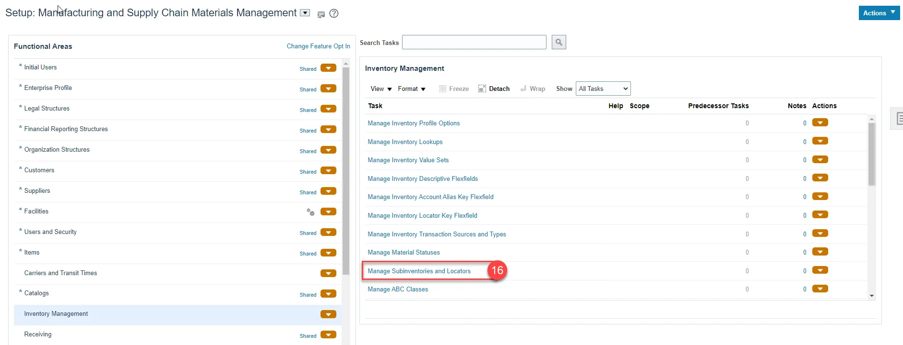The width and height of the screenshot is (903, 345).
Task: Open Manage Material Statuses task
Action: pos(404,252)
